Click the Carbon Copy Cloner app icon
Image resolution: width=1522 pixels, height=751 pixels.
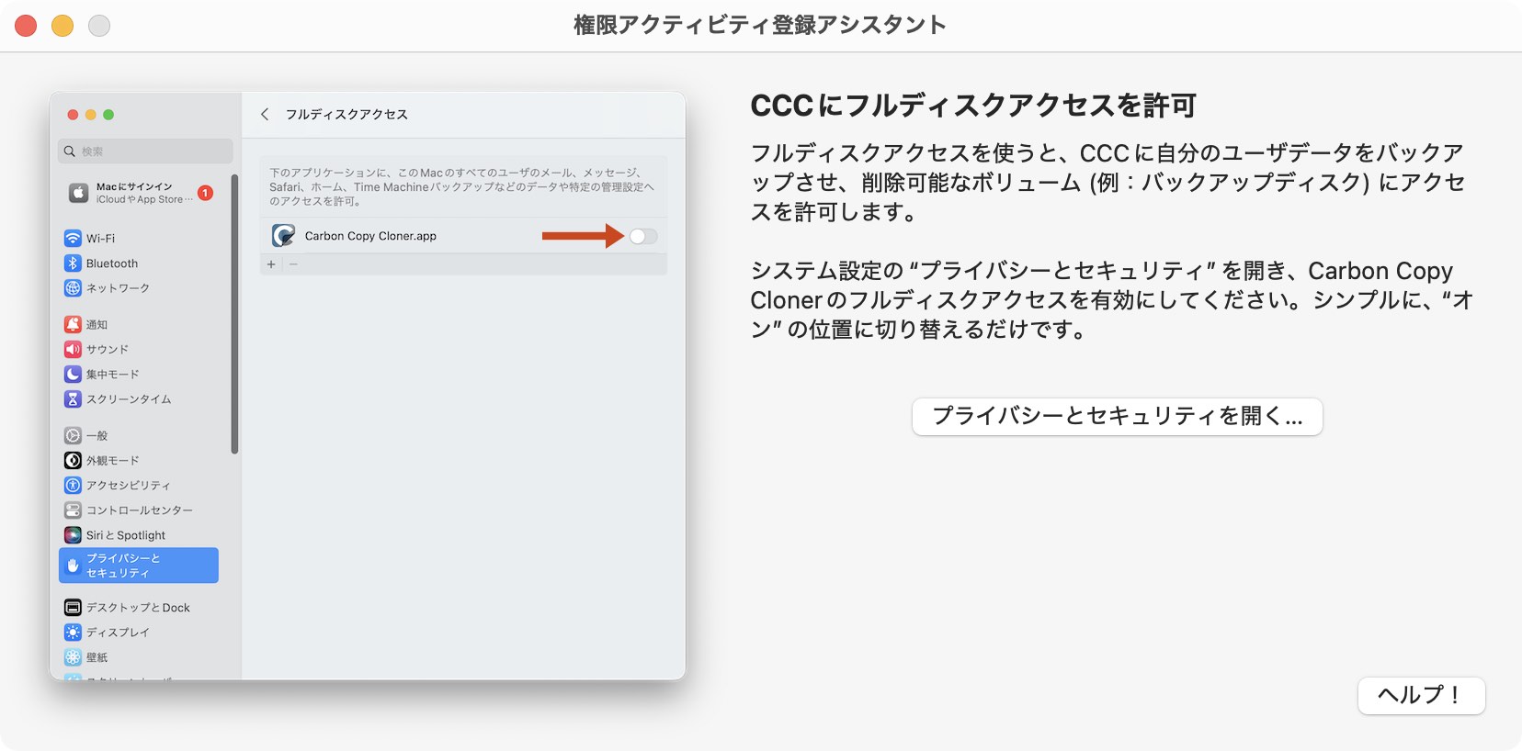click(x=283, y=236)
